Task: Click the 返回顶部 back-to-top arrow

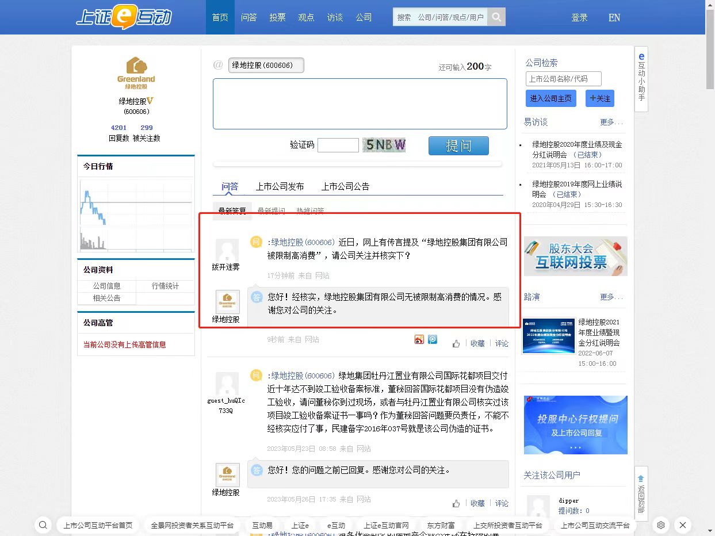Action: [641, 490]
